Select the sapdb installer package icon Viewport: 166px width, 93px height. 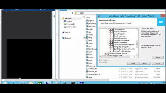point(87,35)
